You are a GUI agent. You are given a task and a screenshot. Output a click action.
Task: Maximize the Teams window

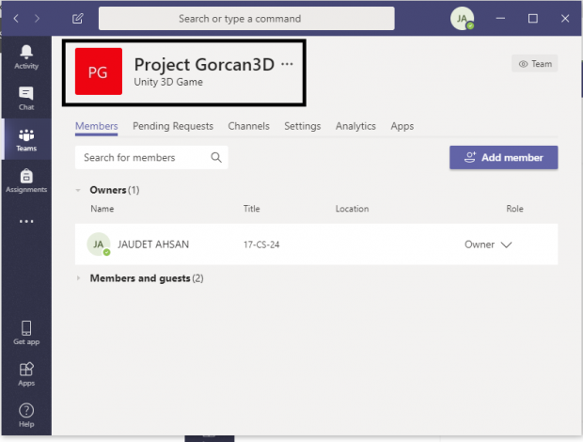click(x=533, y=18)
